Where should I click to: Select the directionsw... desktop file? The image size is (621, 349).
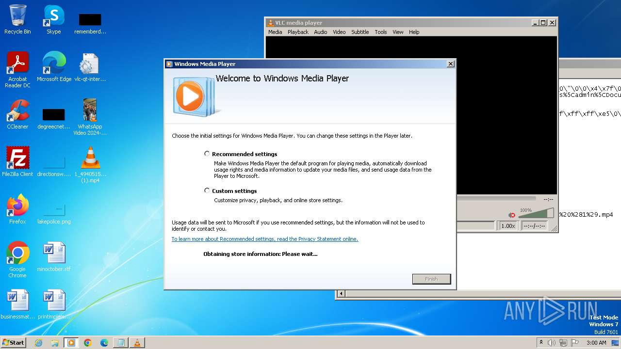click(53, 165)
